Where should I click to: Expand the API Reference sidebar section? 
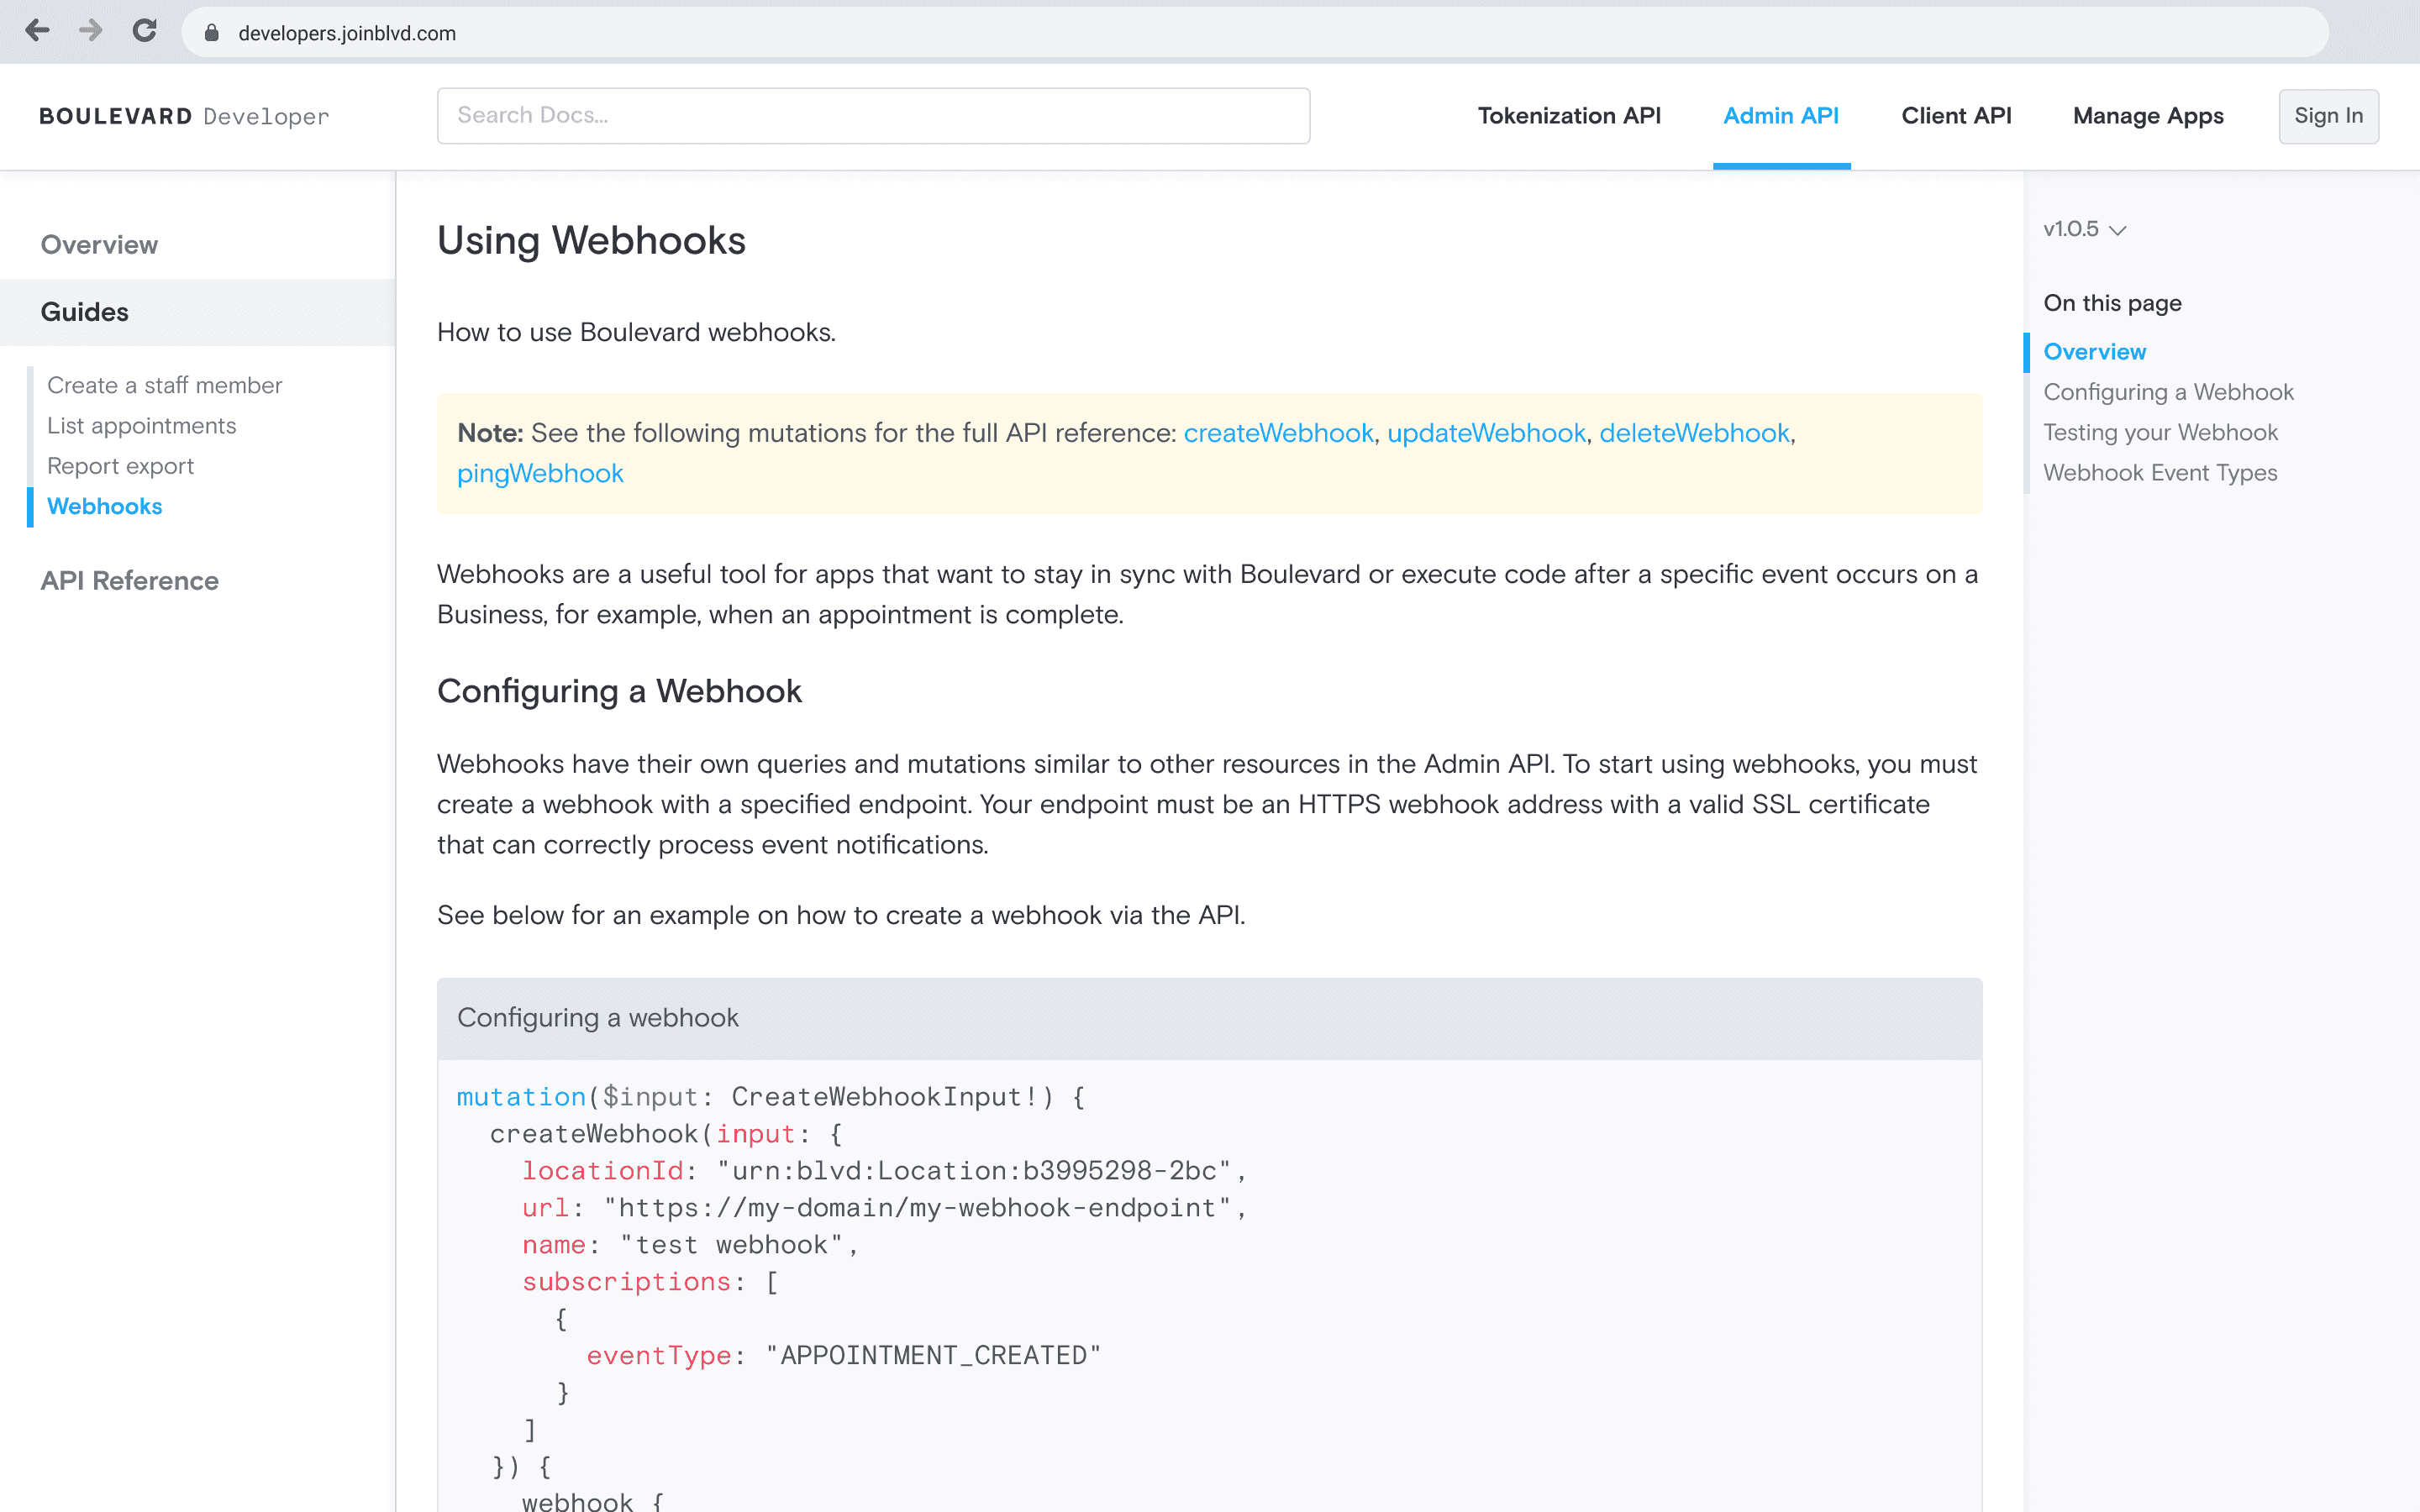pyautogui.click(x=129, y=581)
